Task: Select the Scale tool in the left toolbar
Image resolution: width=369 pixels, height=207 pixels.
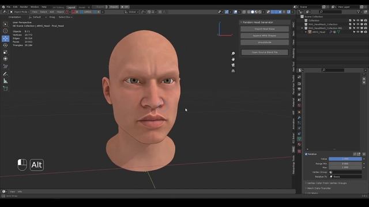Action: click(x=5, y=52)
